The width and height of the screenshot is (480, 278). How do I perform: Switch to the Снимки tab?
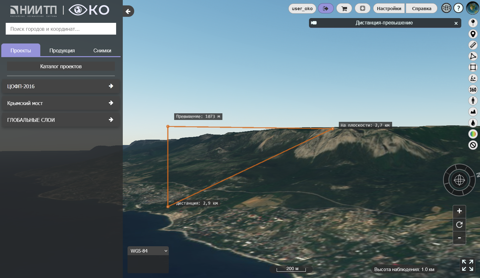102,51
